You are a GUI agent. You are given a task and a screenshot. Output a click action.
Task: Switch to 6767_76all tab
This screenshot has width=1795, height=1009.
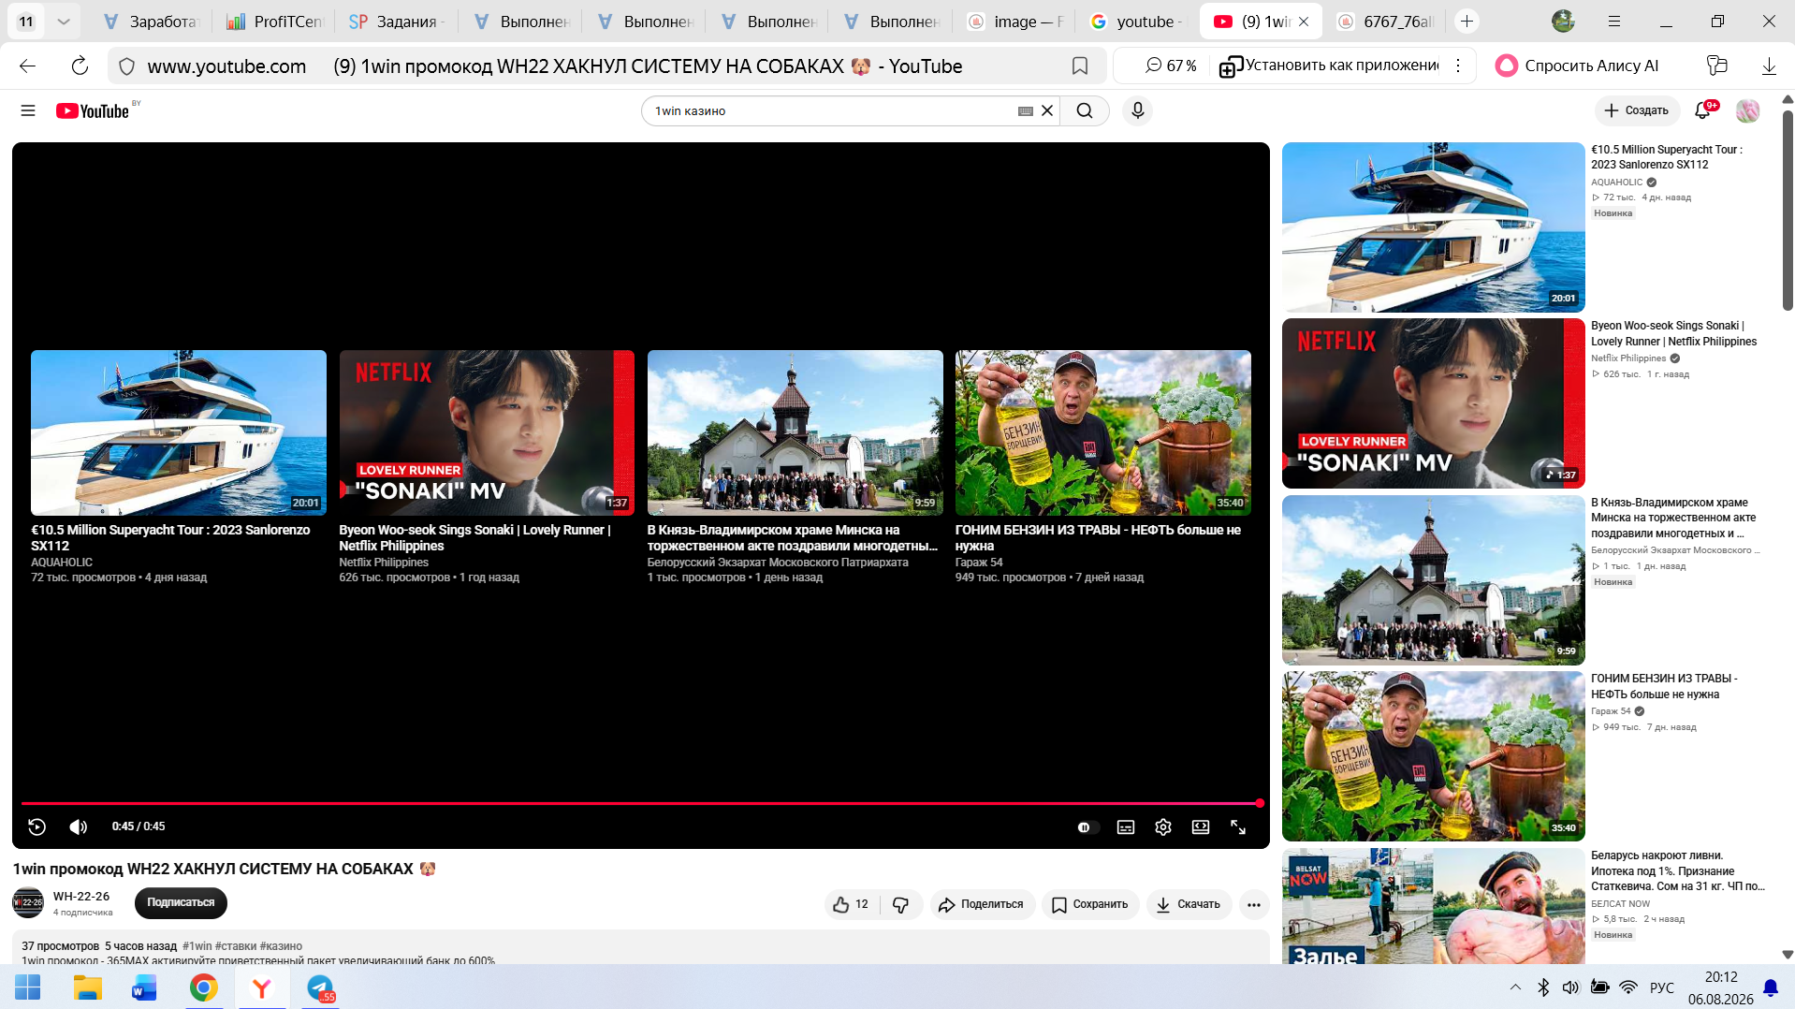[x=1386, y=22]
